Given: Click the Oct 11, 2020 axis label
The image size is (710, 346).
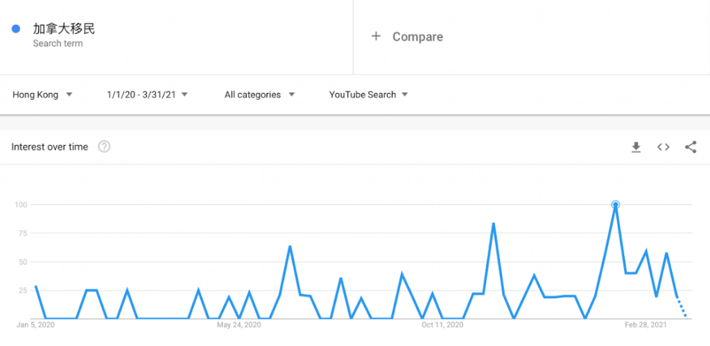Looking at the screenshot, I should click(x=442, y=325).
